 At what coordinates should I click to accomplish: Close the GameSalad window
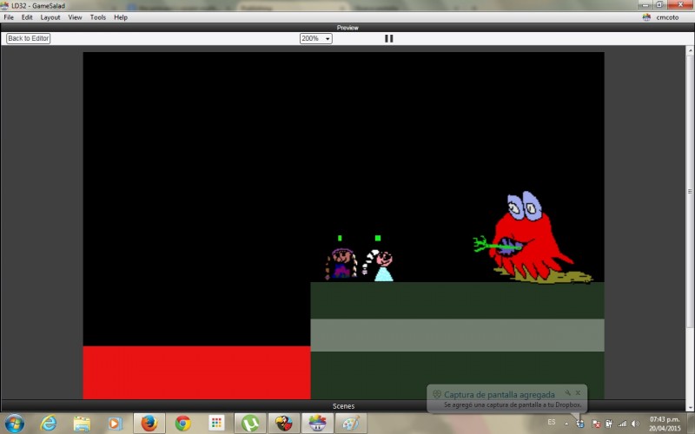click(x=680, y=4)
